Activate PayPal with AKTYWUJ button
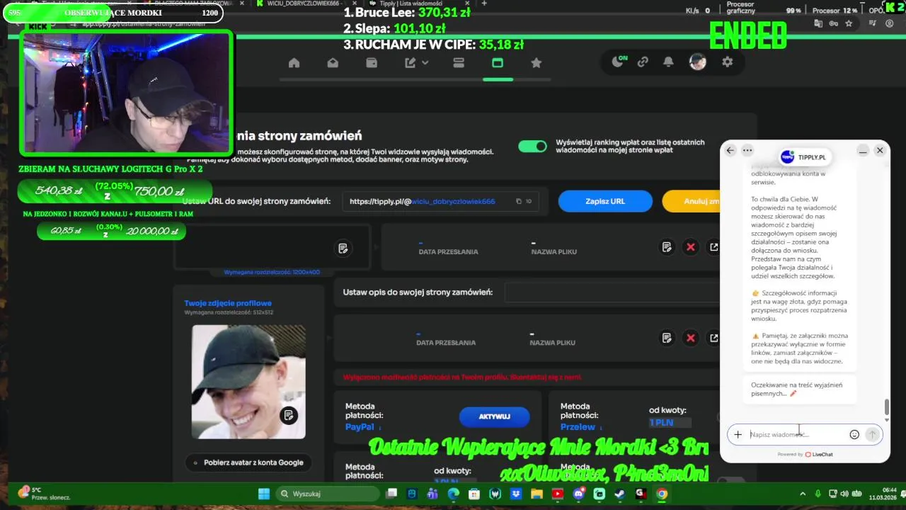906x510 pixels. tap(494, 416)
